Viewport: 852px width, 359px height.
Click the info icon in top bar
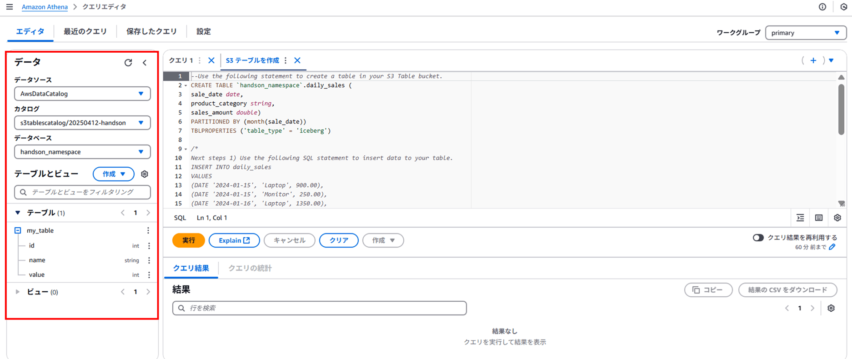coord(822,7)
